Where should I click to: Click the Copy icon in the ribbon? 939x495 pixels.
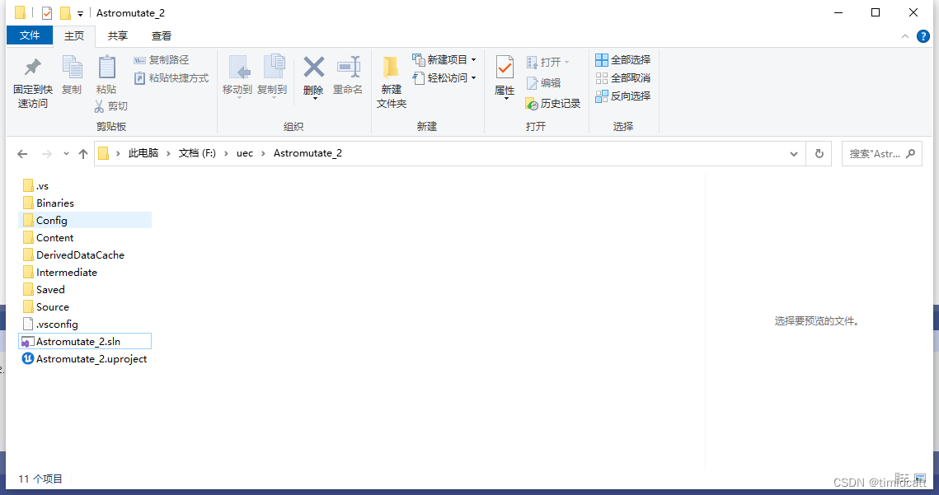coord(72,67)
